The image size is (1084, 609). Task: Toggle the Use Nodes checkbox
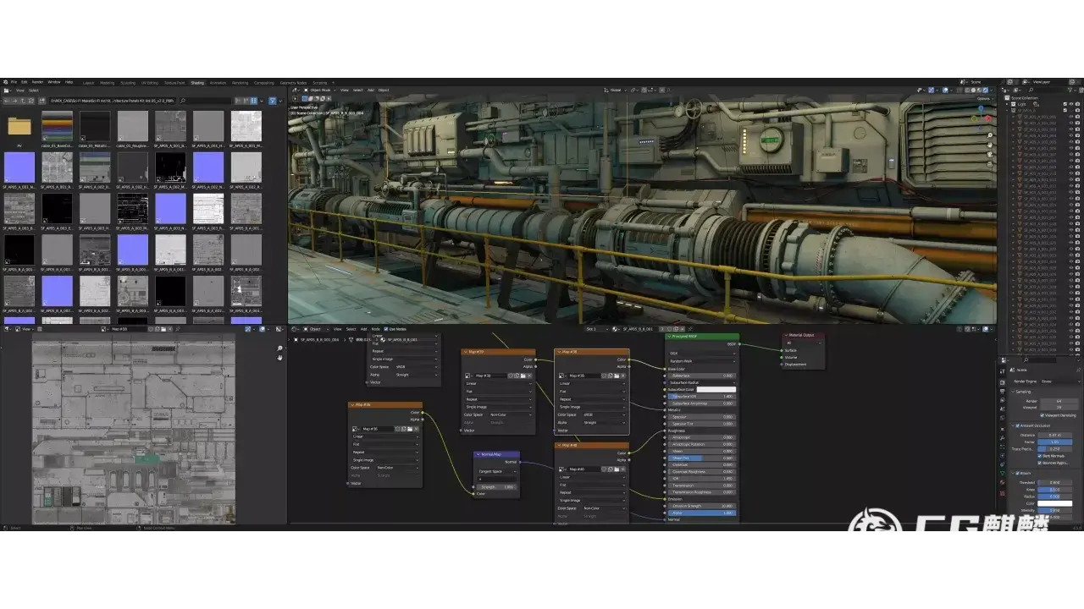[386, 329]
